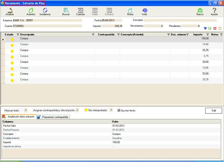Click the Fecha Valor row in the details table
This screenshot has width=224, height=162.
[112, 126]
